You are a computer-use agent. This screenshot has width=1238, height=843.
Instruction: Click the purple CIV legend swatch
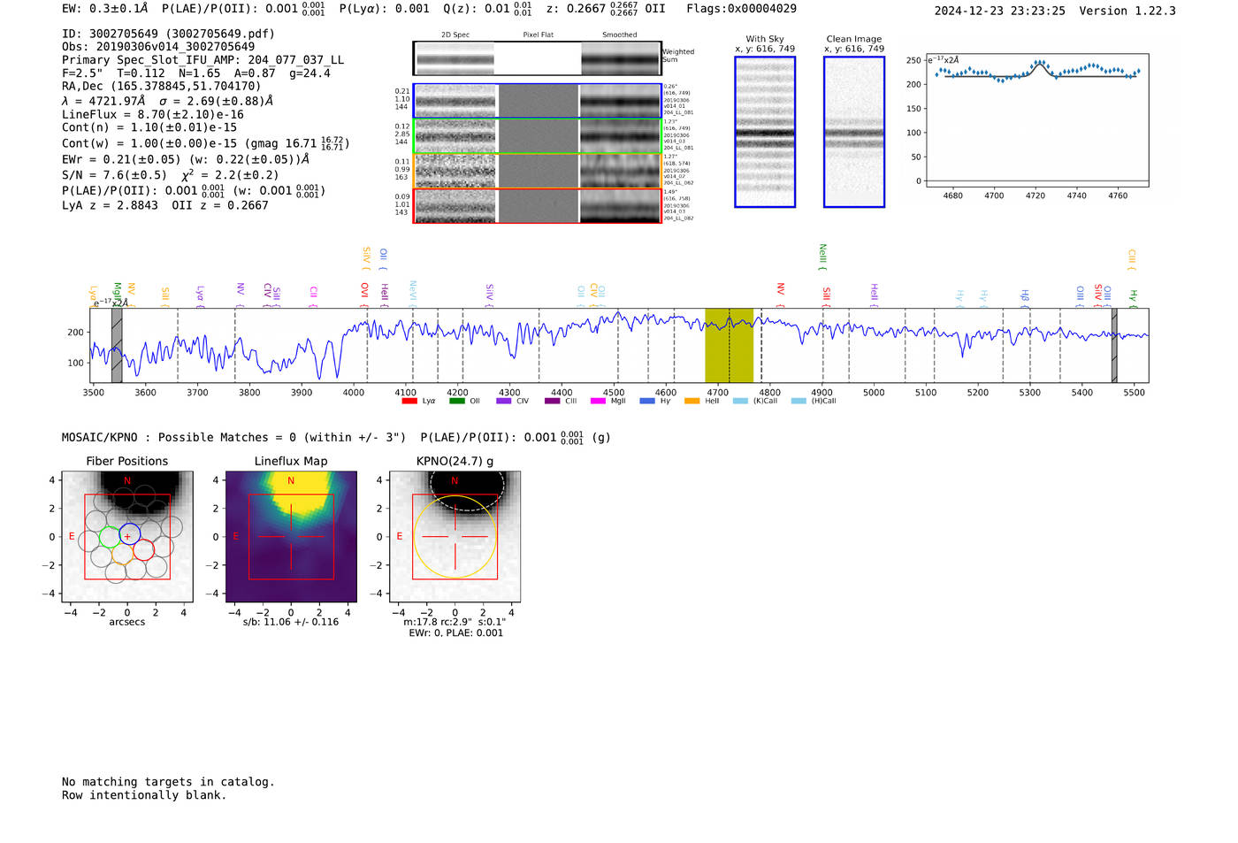click(x=504, y=402)
